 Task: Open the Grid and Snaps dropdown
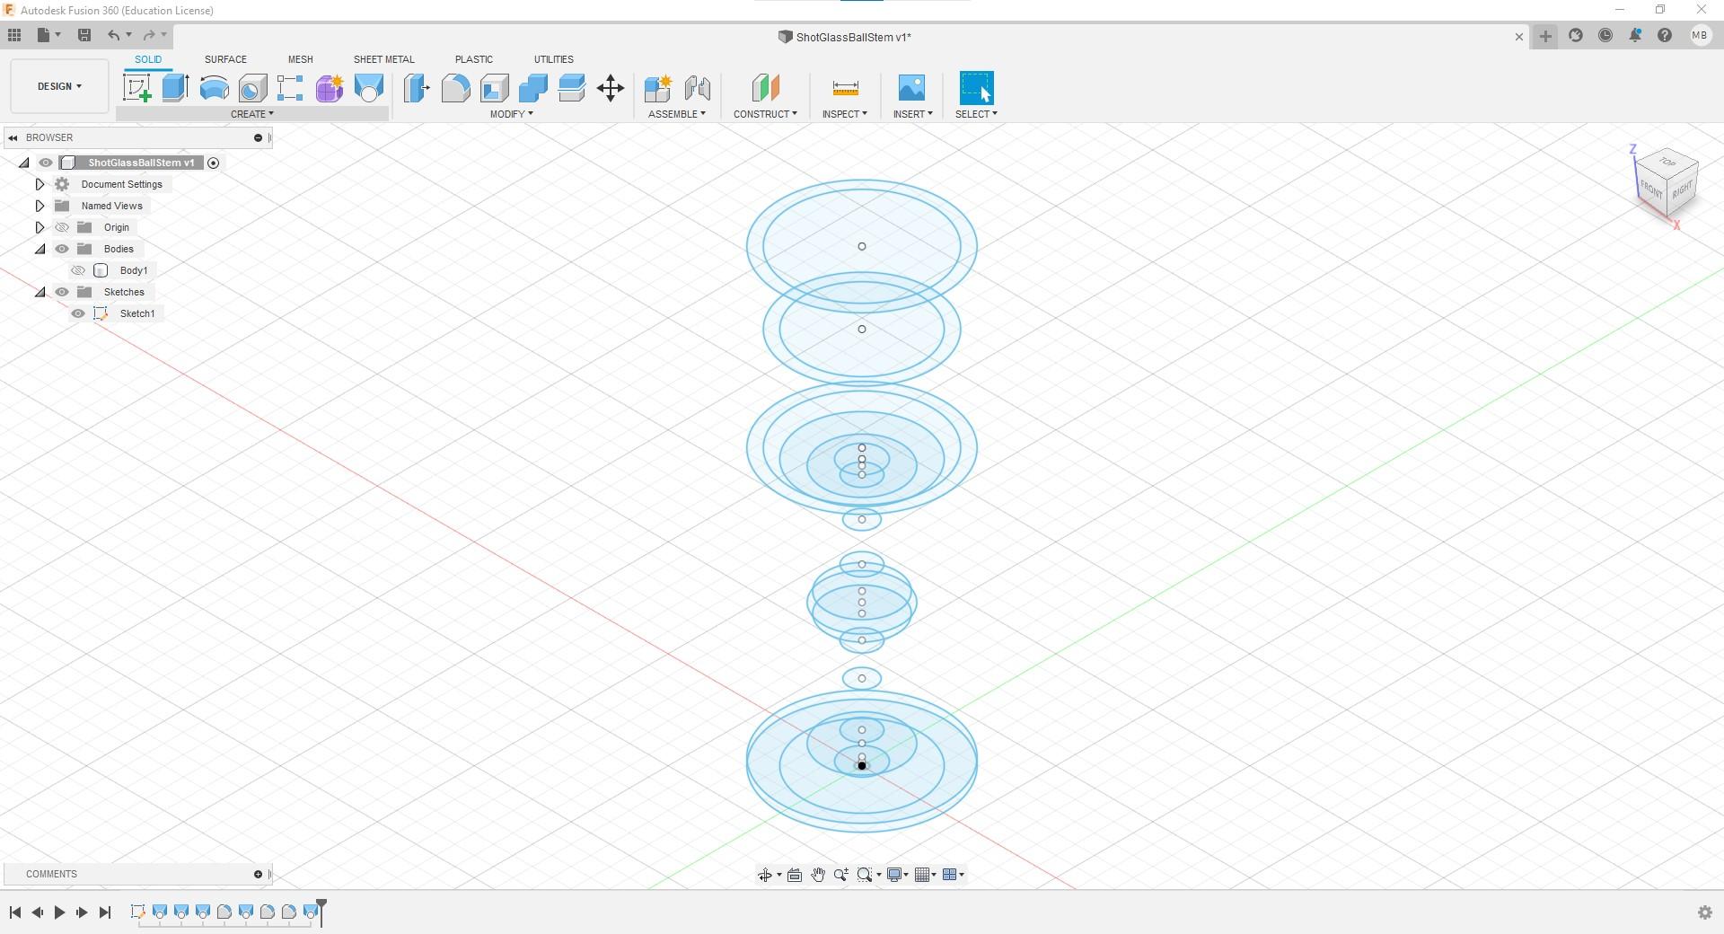click(x=926, y=875)
